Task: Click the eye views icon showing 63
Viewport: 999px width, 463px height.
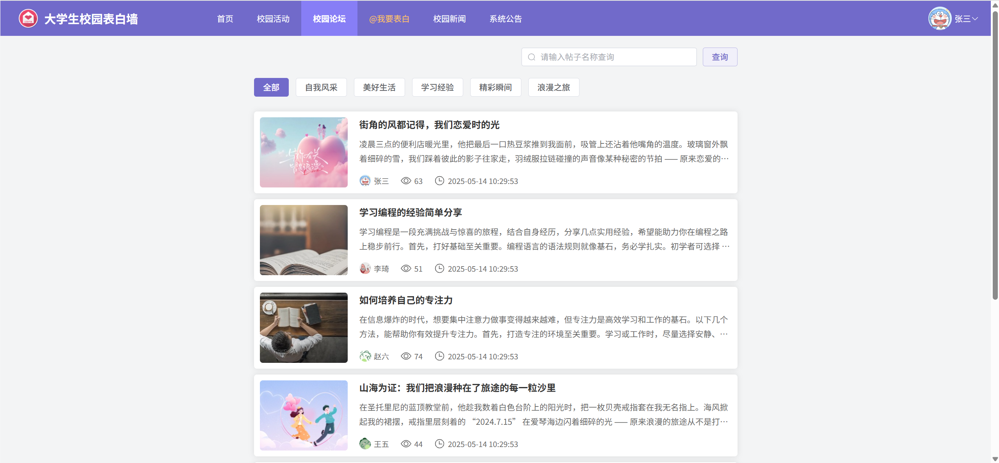Action: (406, 181)
